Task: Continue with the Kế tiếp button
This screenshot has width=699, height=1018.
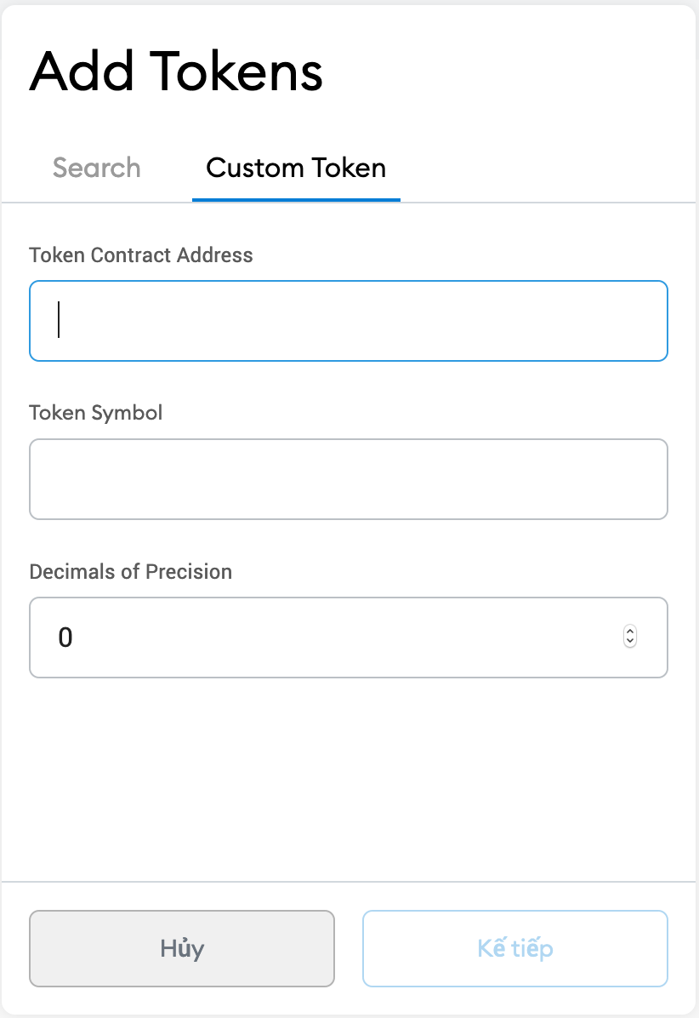Action: [x=514, y=948]
